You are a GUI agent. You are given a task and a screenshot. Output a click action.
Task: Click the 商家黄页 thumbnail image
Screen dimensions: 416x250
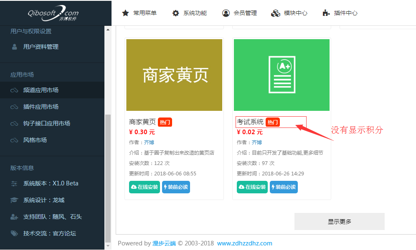[174, 75]
